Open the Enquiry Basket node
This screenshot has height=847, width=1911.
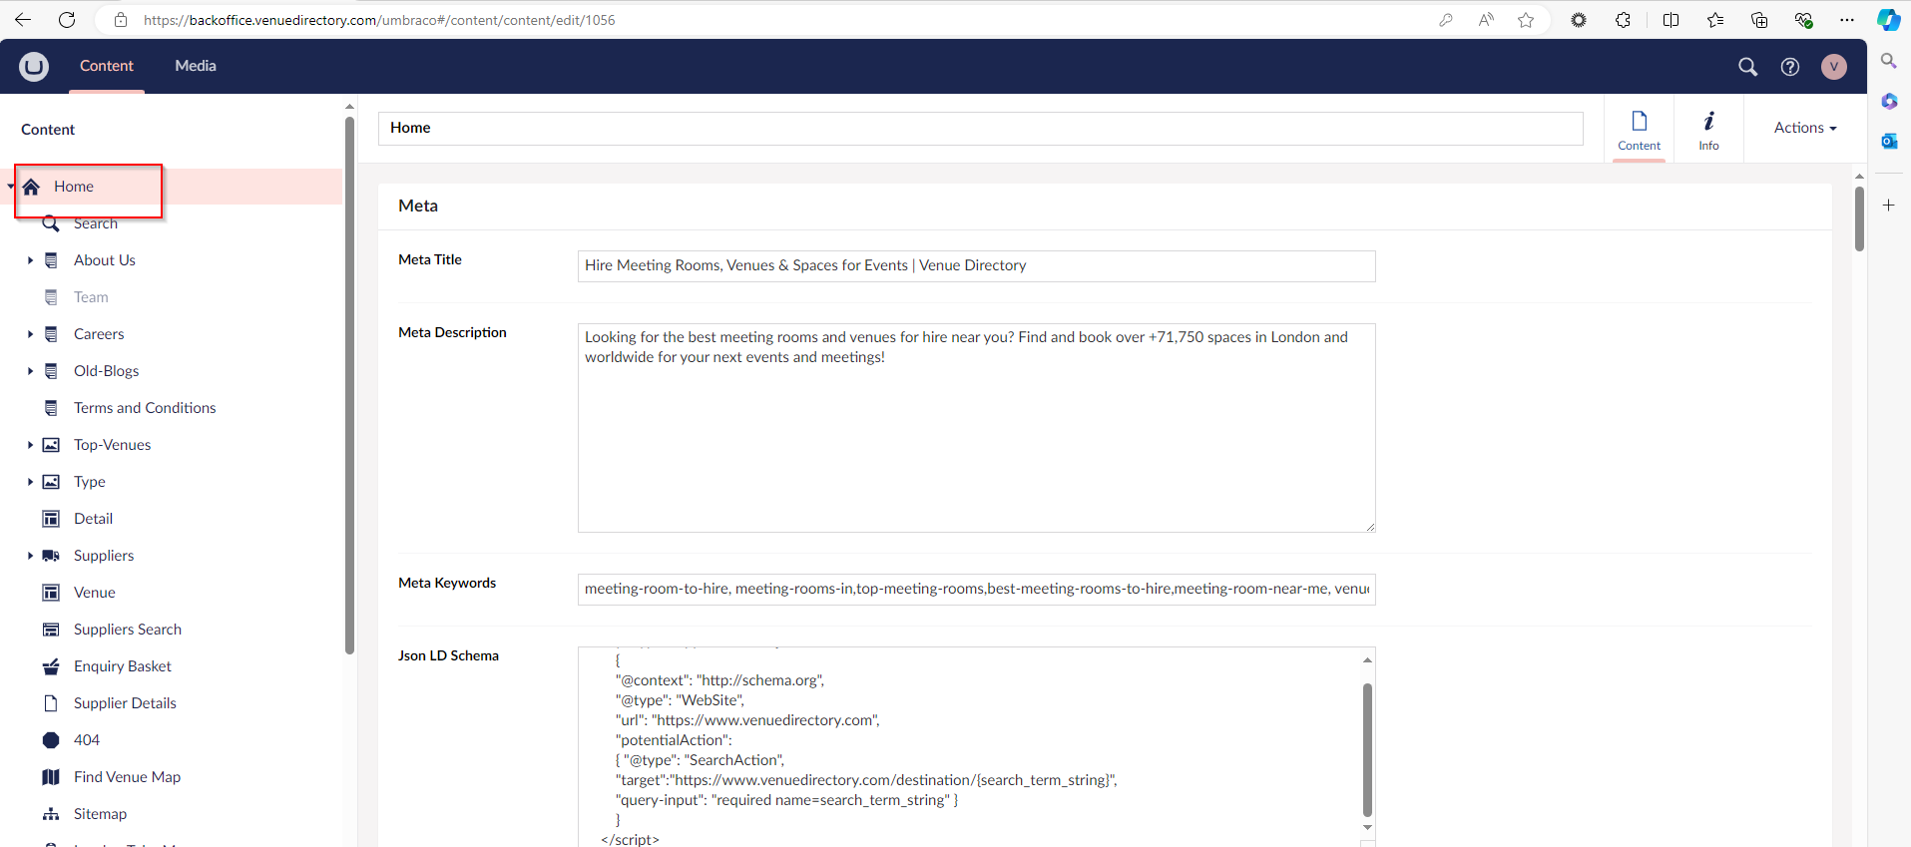click(x=123, y=666)
